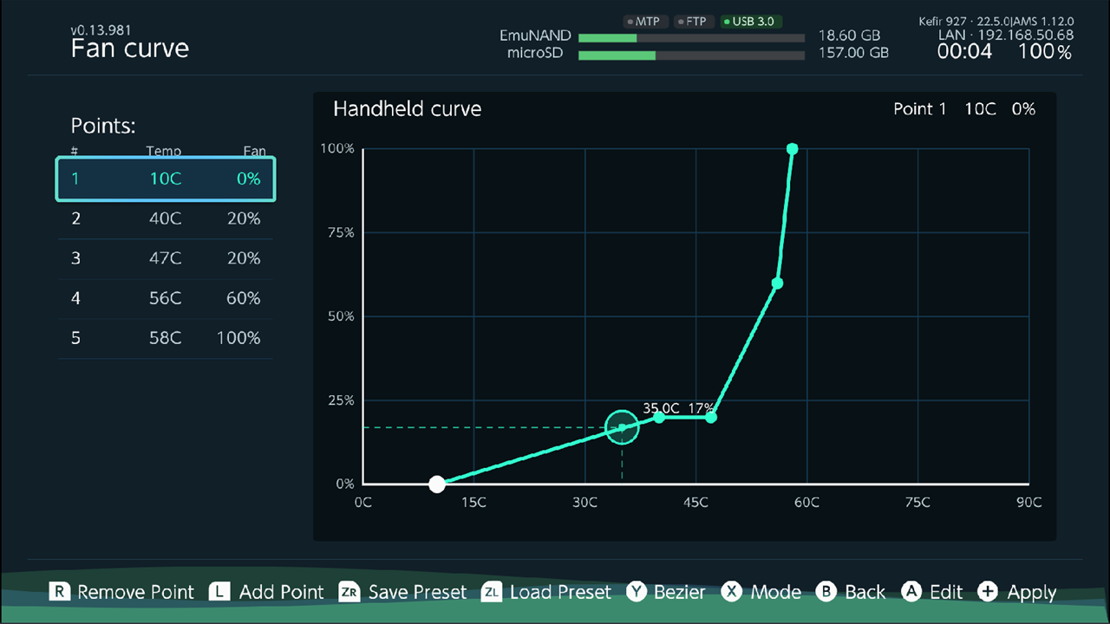
Task: Click the EmuNAND storage bar
Action: [x=691, y=38]
